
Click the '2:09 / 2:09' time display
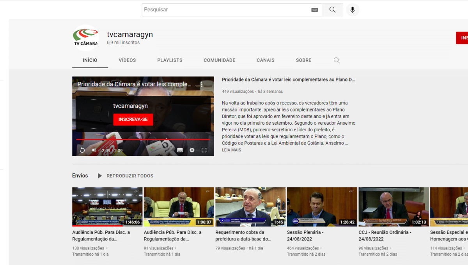(x=112, y=150)
